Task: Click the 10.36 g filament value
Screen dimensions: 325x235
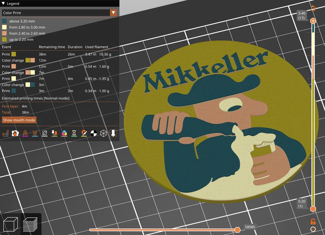Action: 105,54
